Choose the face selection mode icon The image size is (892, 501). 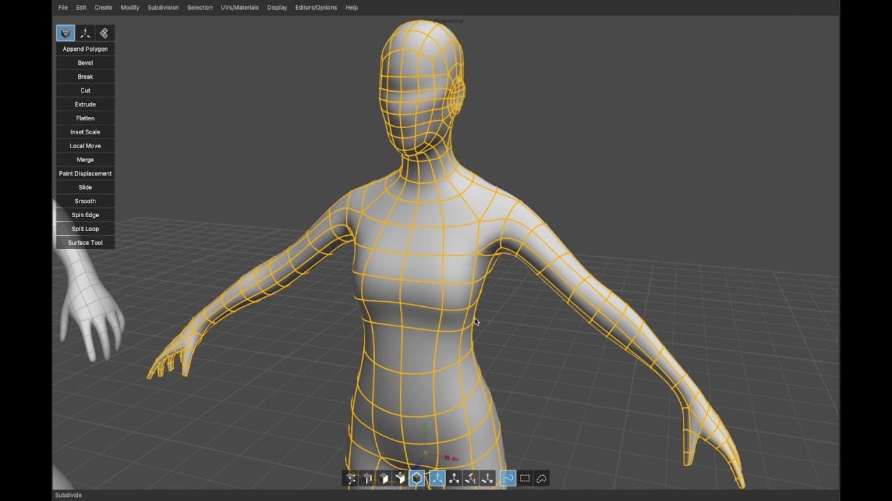point(384,478)
